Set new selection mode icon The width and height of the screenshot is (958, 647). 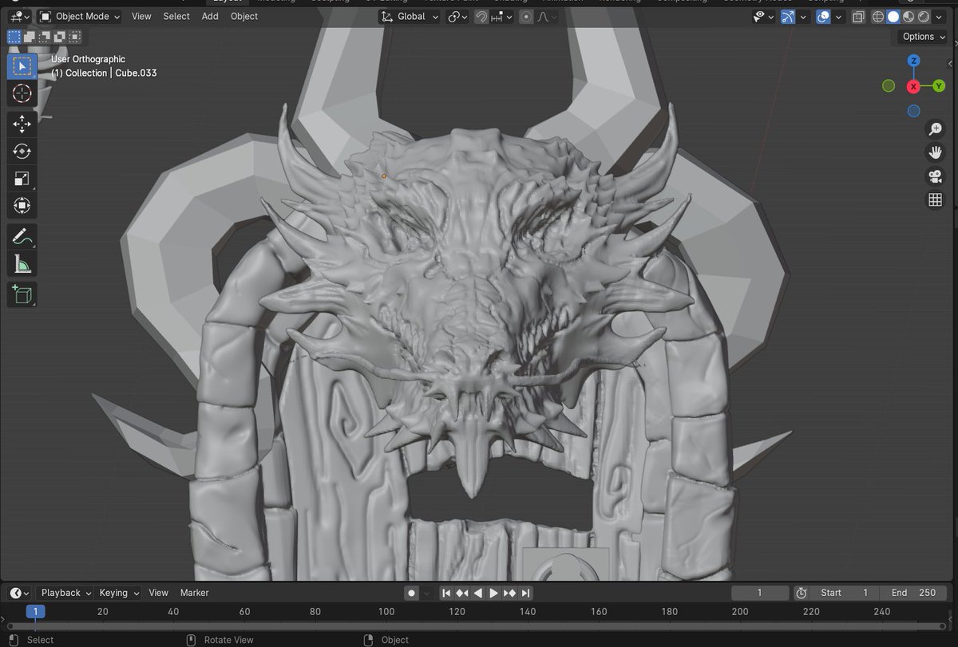point(14,37)
